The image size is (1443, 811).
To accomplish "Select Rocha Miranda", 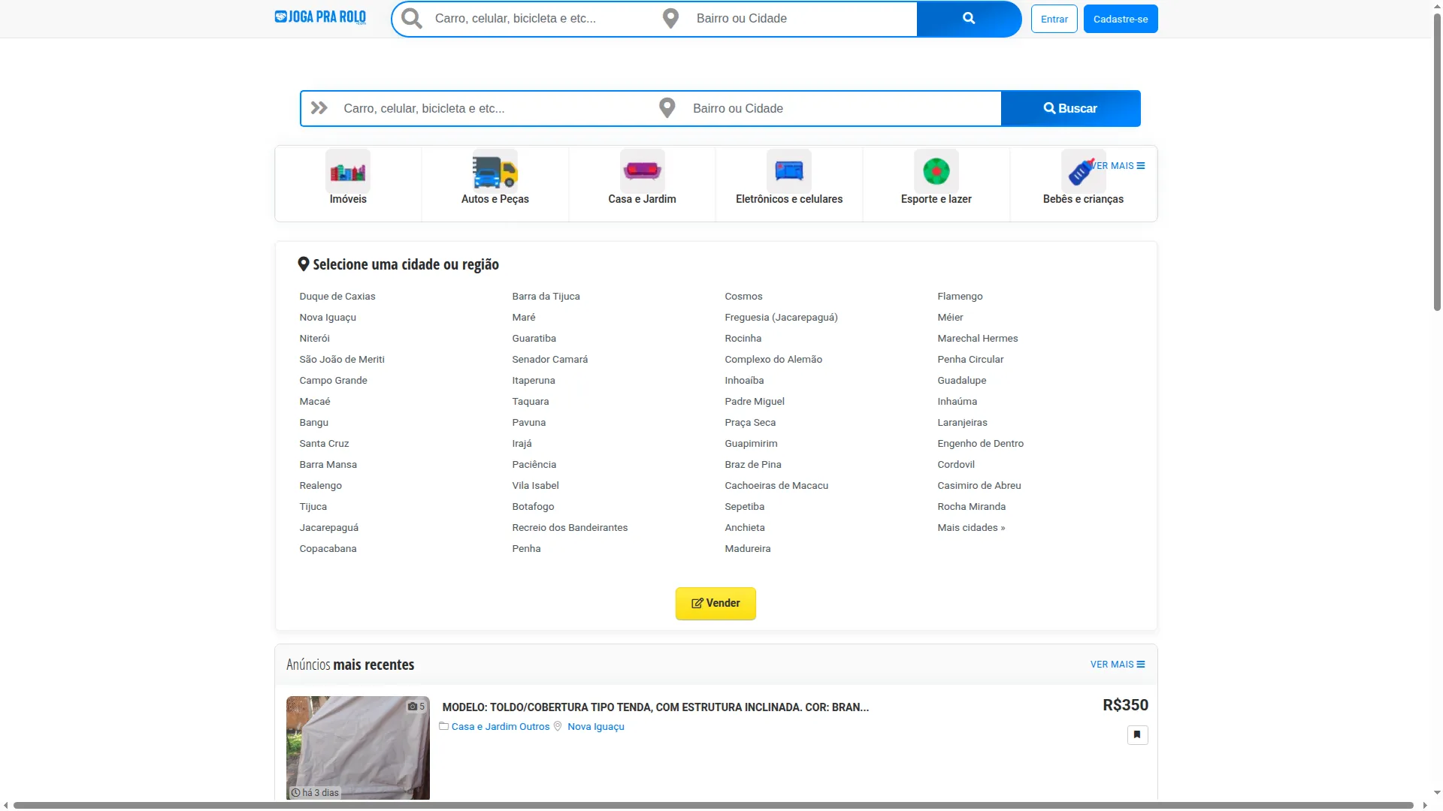I will pos(971,506).
